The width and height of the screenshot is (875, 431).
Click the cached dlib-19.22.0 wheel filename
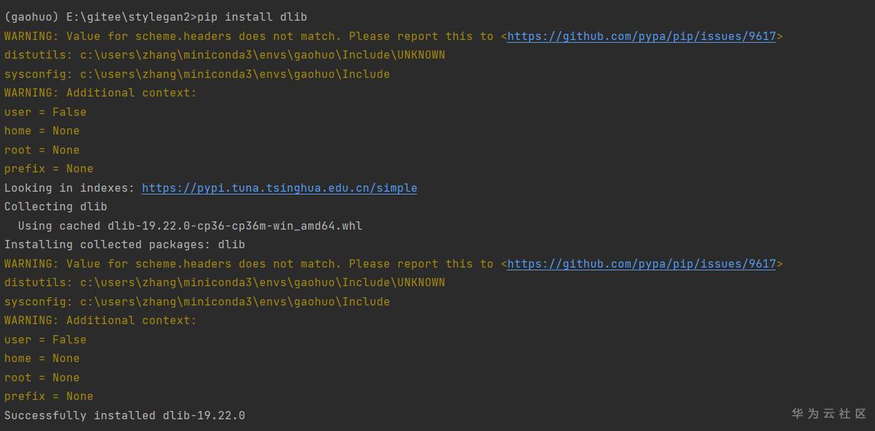click(x=234, y=225)
